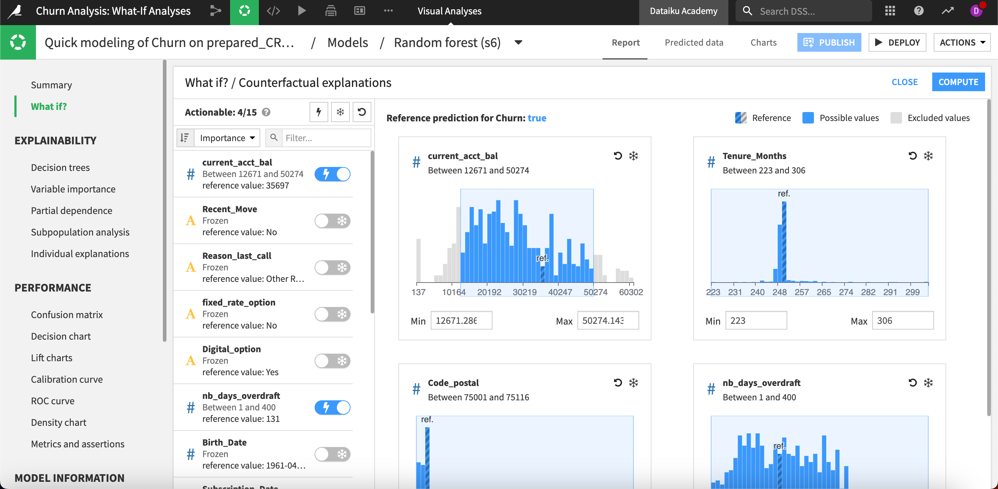This screenshot has height=489, width=998.
Task: Click the COMPUTE button
Action: point(958,82)
